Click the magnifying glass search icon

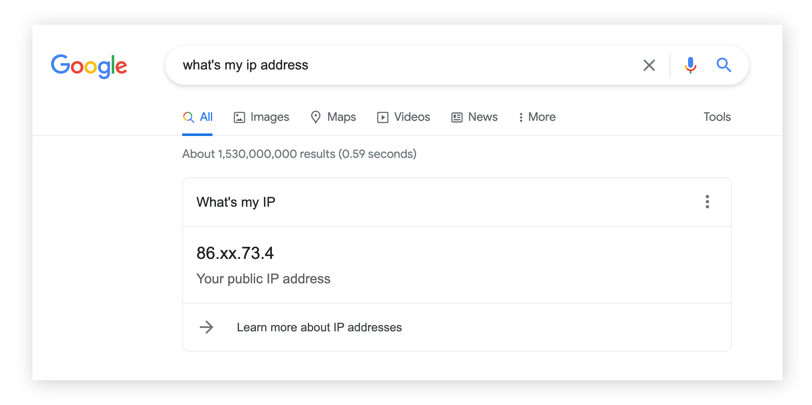click(723, 65)
